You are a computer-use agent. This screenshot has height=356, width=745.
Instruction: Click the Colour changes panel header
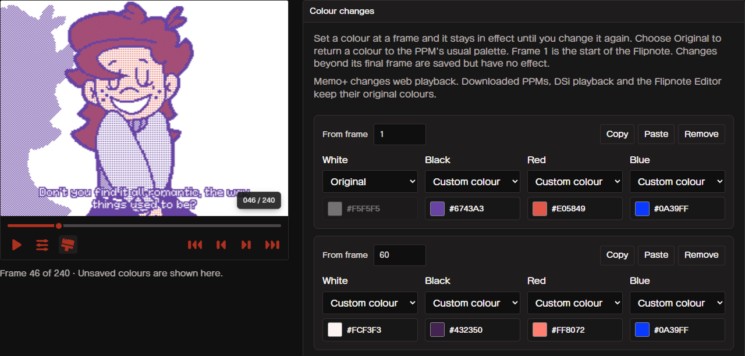tap(524, 11)
